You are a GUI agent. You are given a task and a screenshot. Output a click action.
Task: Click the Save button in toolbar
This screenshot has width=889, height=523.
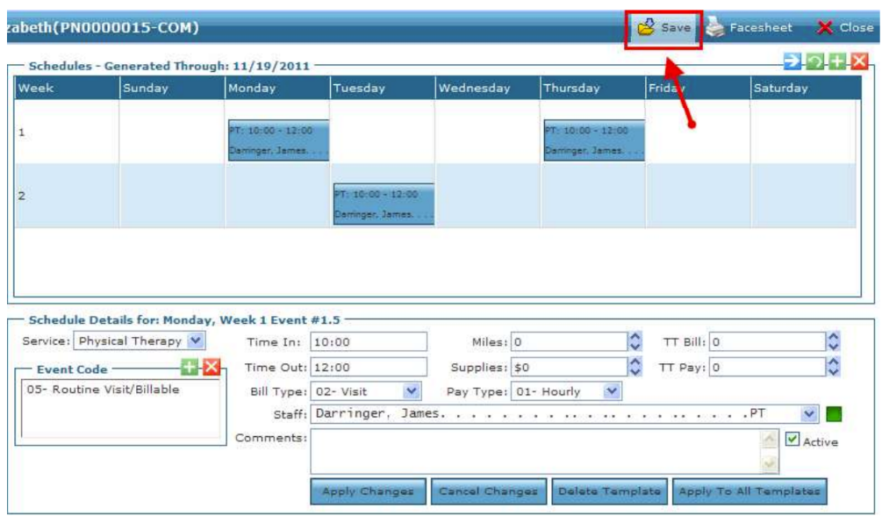pyautogui.click(x=664, y=28)
